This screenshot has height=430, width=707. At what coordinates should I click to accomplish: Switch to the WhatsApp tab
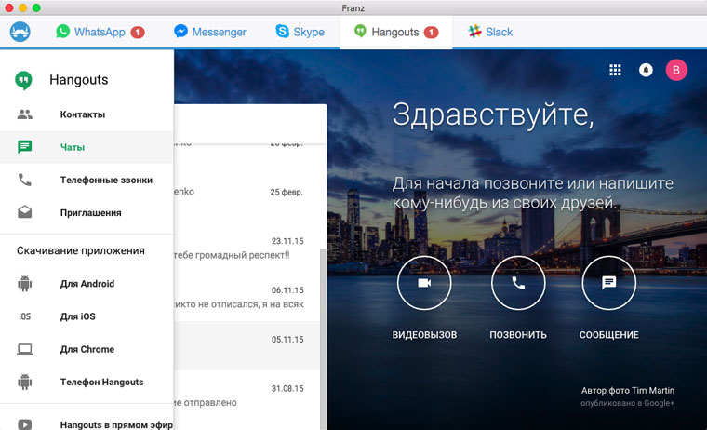[99, 32]
